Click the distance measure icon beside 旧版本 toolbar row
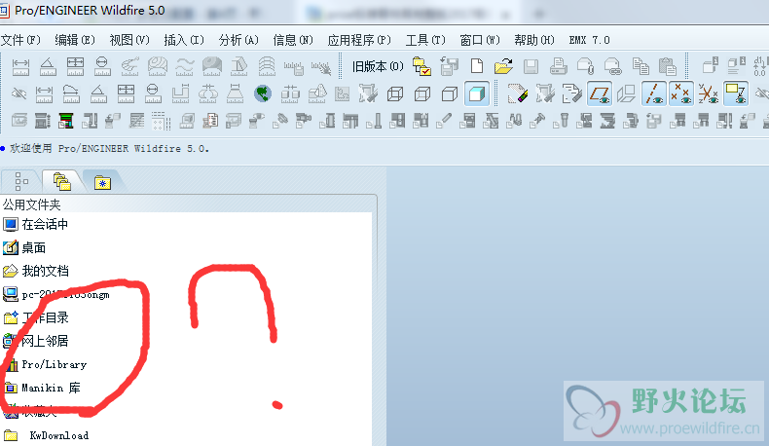Screen dimensions: 769x446 20,66
